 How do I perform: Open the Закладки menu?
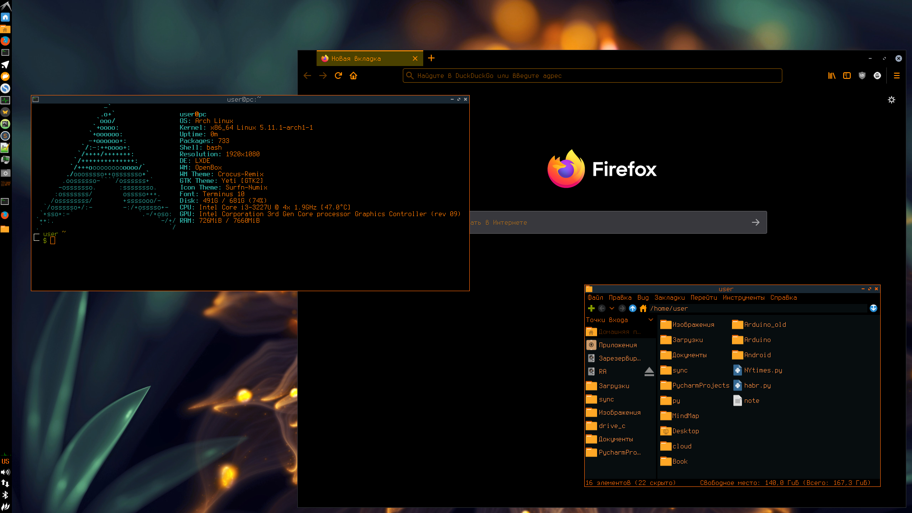(670, 298)
